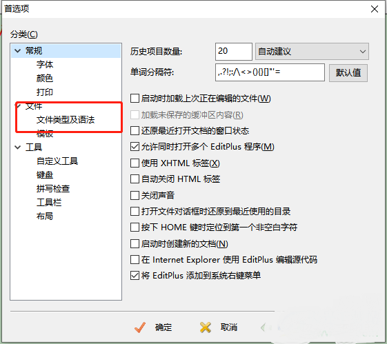Click the 取消 button
This screenshot has width=387, height=344.
pyautogui.click(x=219, y=327)
